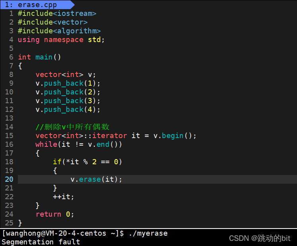This screenshot has height=246, width=297.
Task: Click line number 13 in gutter
Action: 9,118
